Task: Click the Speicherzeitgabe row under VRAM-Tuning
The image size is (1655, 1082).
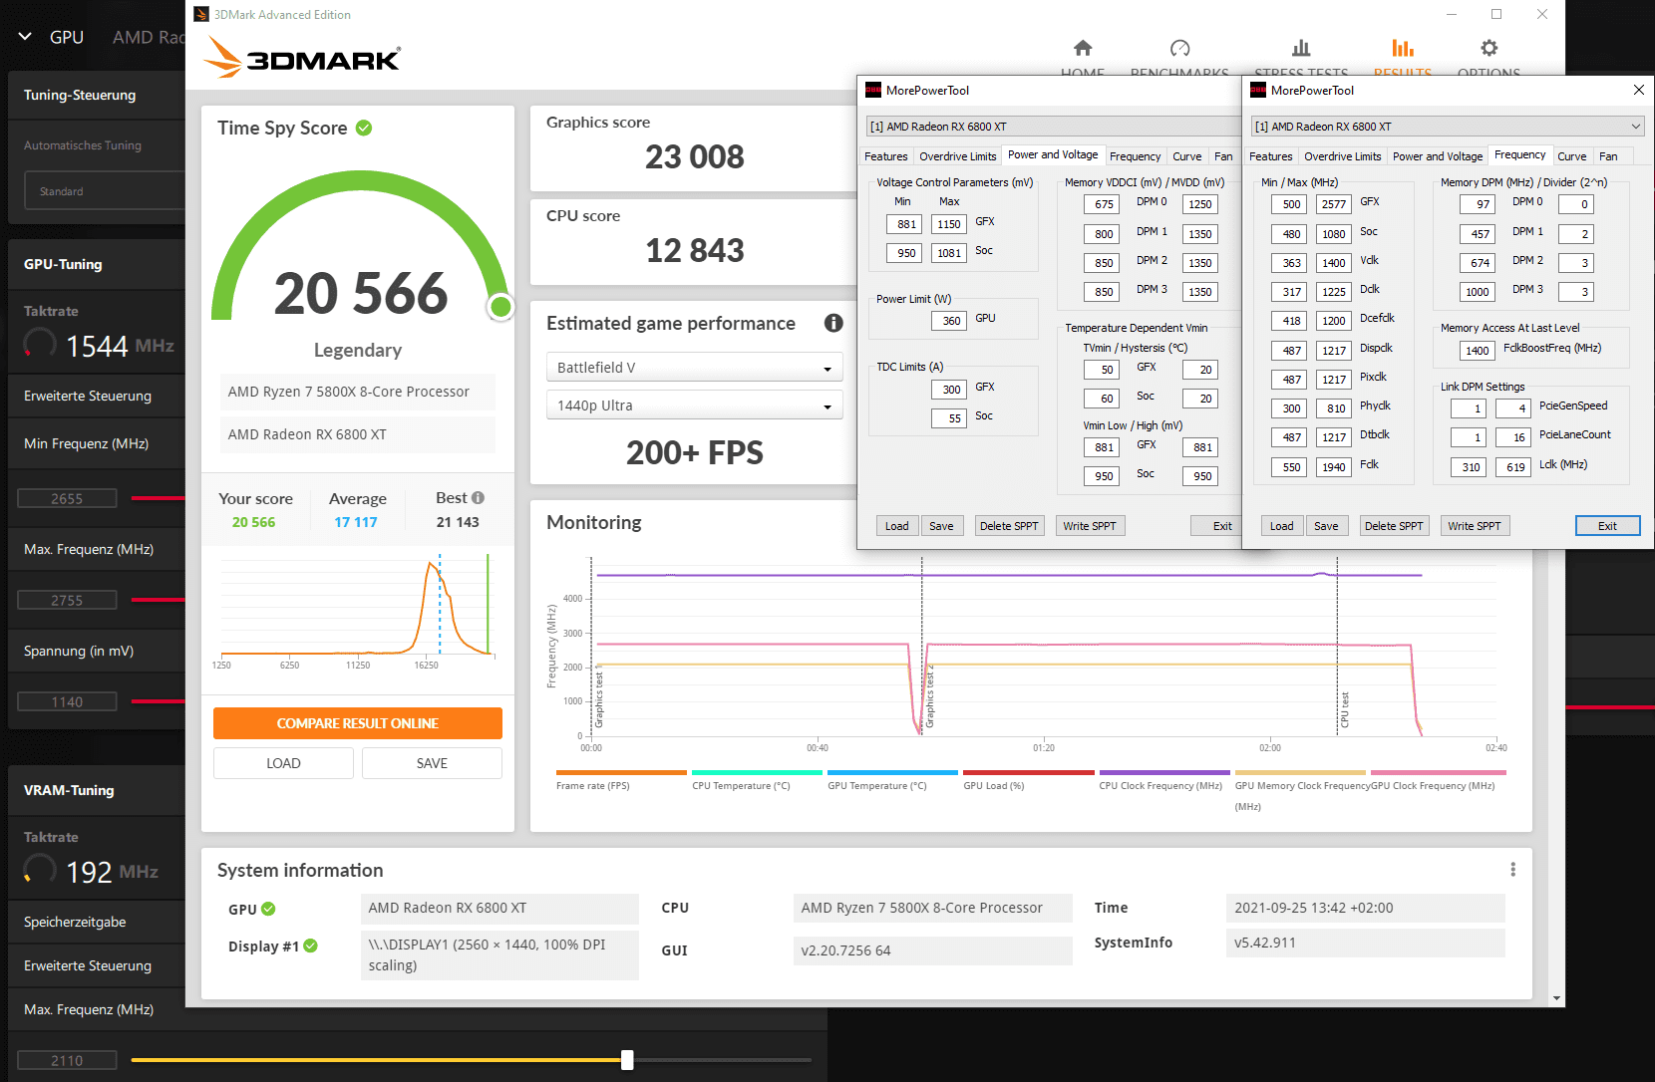Action: coord(97,922)
